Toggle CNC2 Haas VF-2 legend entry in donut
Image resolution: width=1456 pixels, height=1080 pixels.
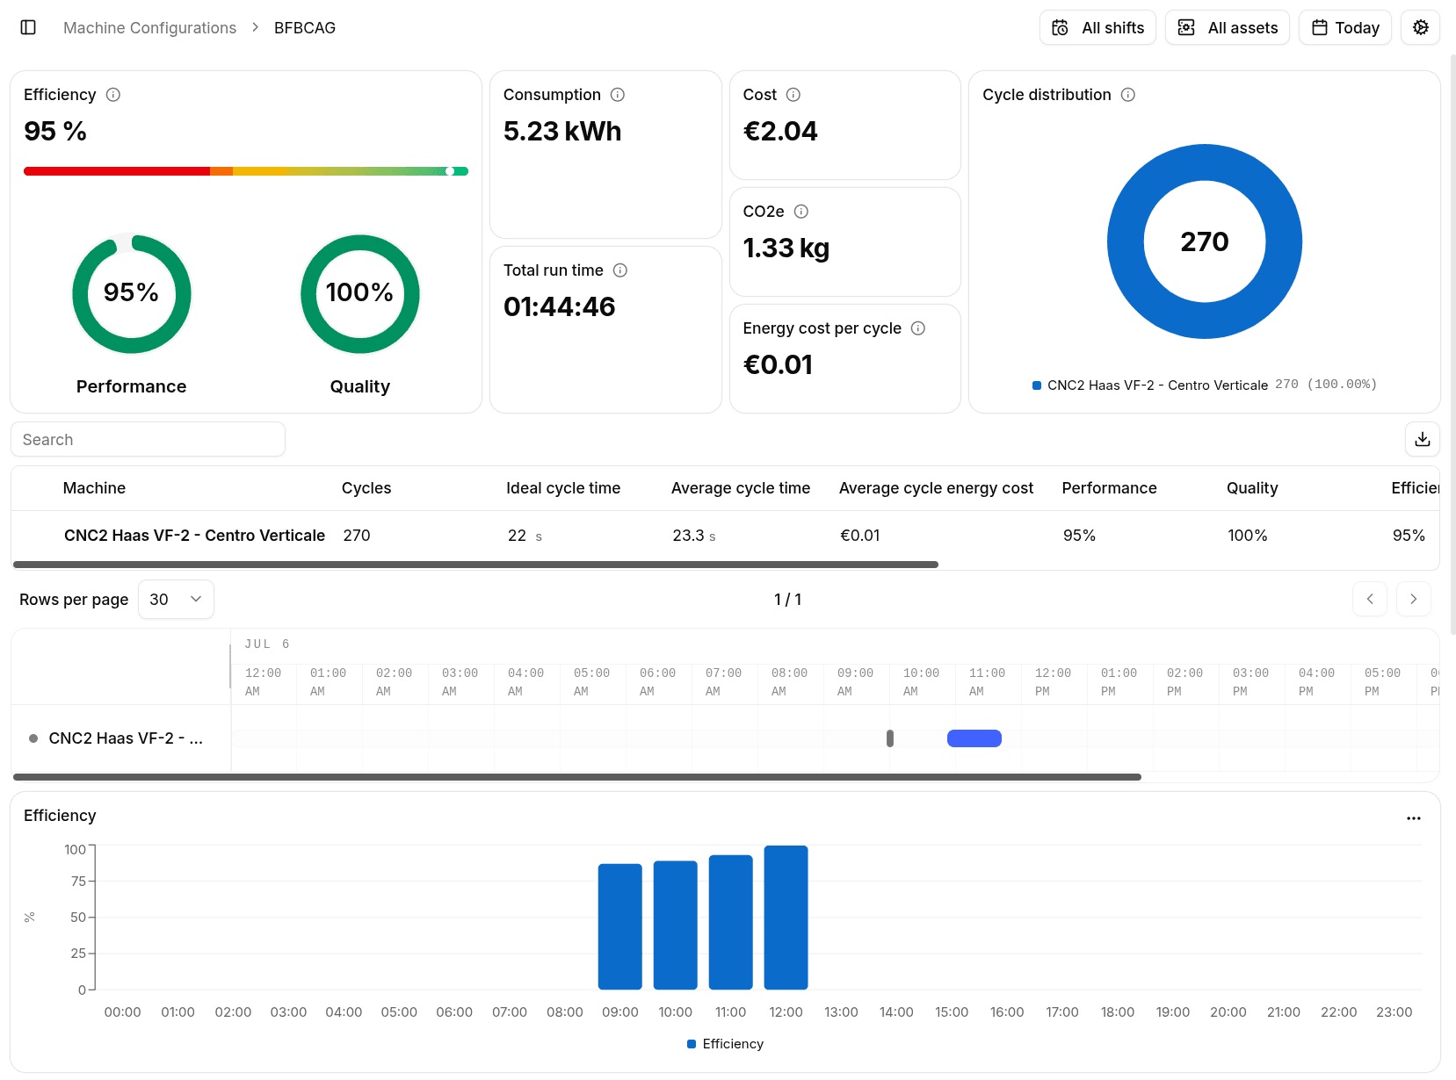(x=1204, y=385)
